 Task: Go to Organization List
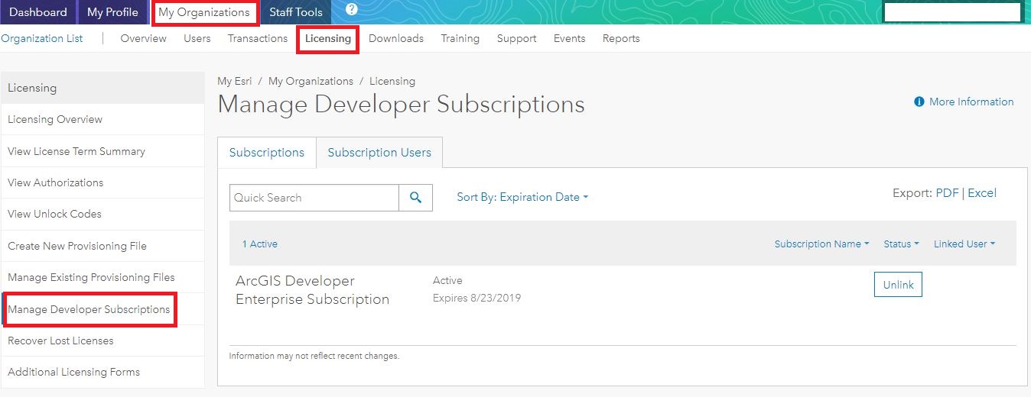pyautogui.click(x=42, y=38)
